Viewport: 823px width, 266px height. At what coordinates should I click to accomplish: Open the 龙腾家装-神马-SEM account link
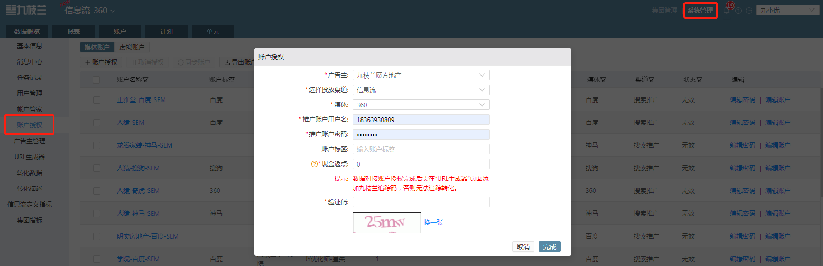(144, 145)
